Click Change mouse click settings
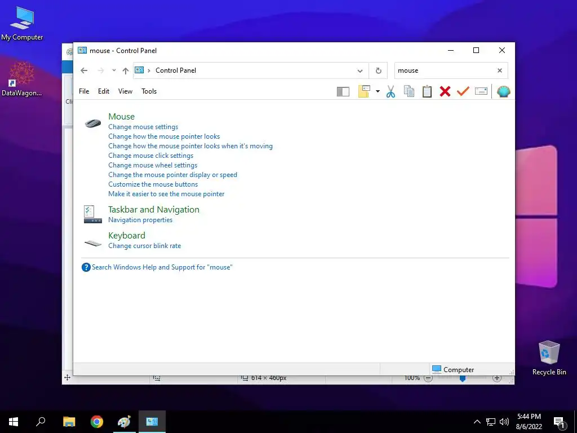Image resolution: width=577 pixels, height=433 pixels. [151, 156]
